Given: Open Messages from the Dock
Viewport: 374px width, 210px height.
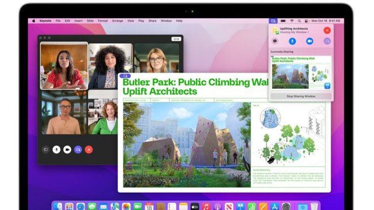Looking at the screenshot, I should (x=92, y=207).
